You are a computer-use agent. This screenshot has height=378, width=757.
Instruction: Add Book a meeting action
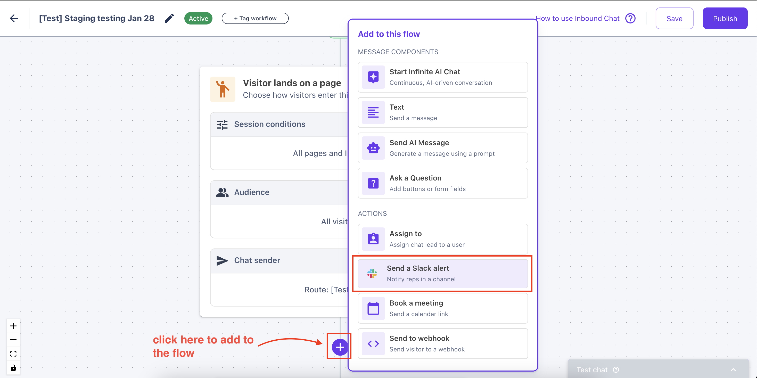[x=442, y=308]
